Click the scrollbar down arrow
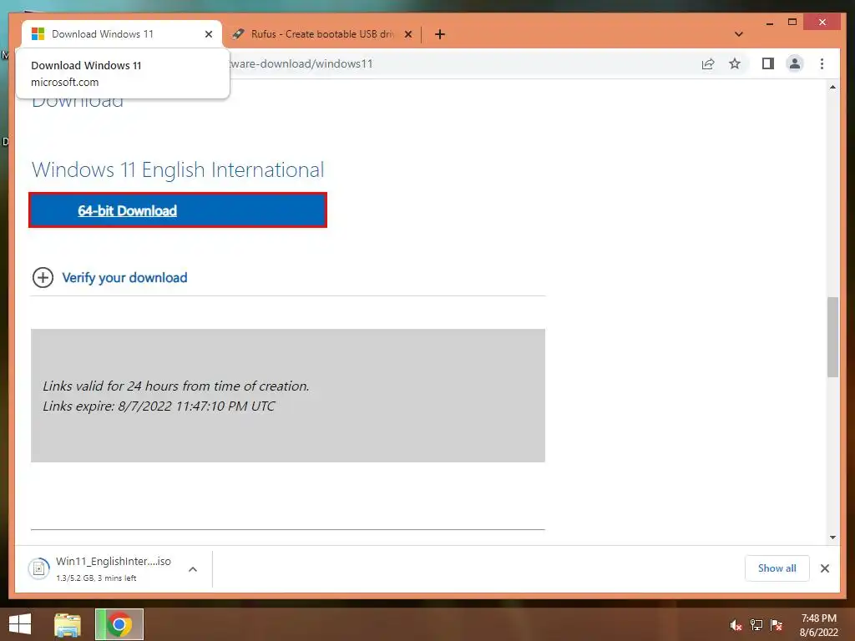Image resolution: width=855 pixels, height=641 pixels. pos(832,537)
